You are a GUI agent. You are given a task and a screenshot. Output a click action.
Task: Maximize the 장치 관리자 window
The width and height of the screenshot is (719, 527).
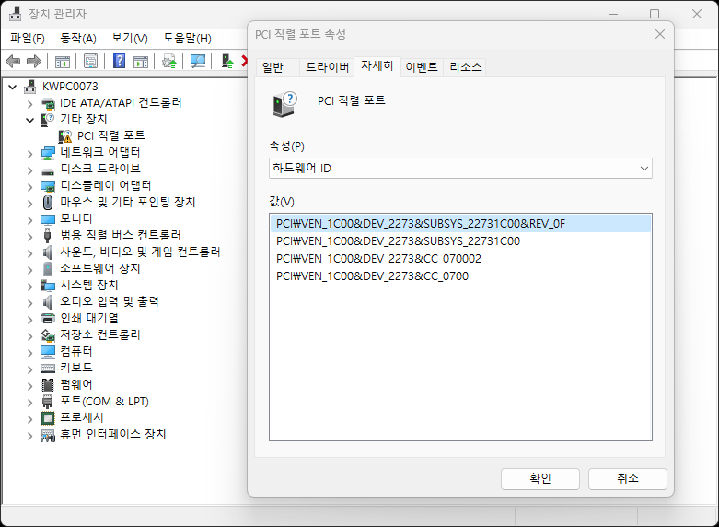(x=655, y=14)
